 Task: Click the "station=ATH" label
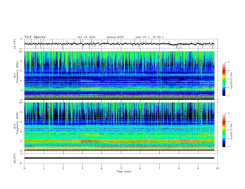pyautogui.click(x=115, y=37)
